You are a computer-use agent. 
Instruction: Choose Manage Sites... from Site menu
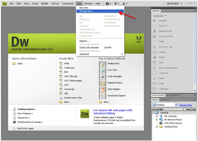[x=100, y=11]
